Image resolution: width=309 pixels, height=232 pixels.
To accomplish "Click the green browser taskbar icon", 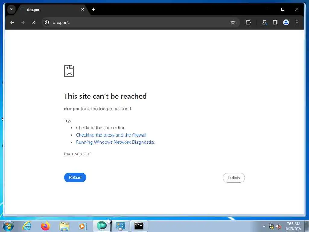I will click(x=102, y=226).
